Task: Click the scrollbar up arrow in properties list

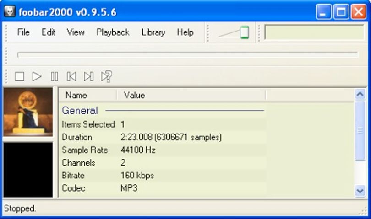Action: click(x=360, y=94)
